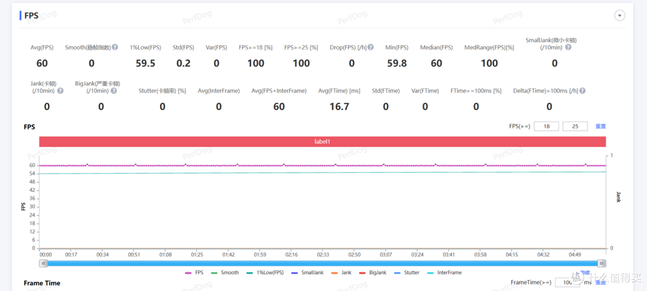Screen dimensions: 647x291
Task: Click the Avg(FPS) value 60
Action: click(x=42, y=63)
